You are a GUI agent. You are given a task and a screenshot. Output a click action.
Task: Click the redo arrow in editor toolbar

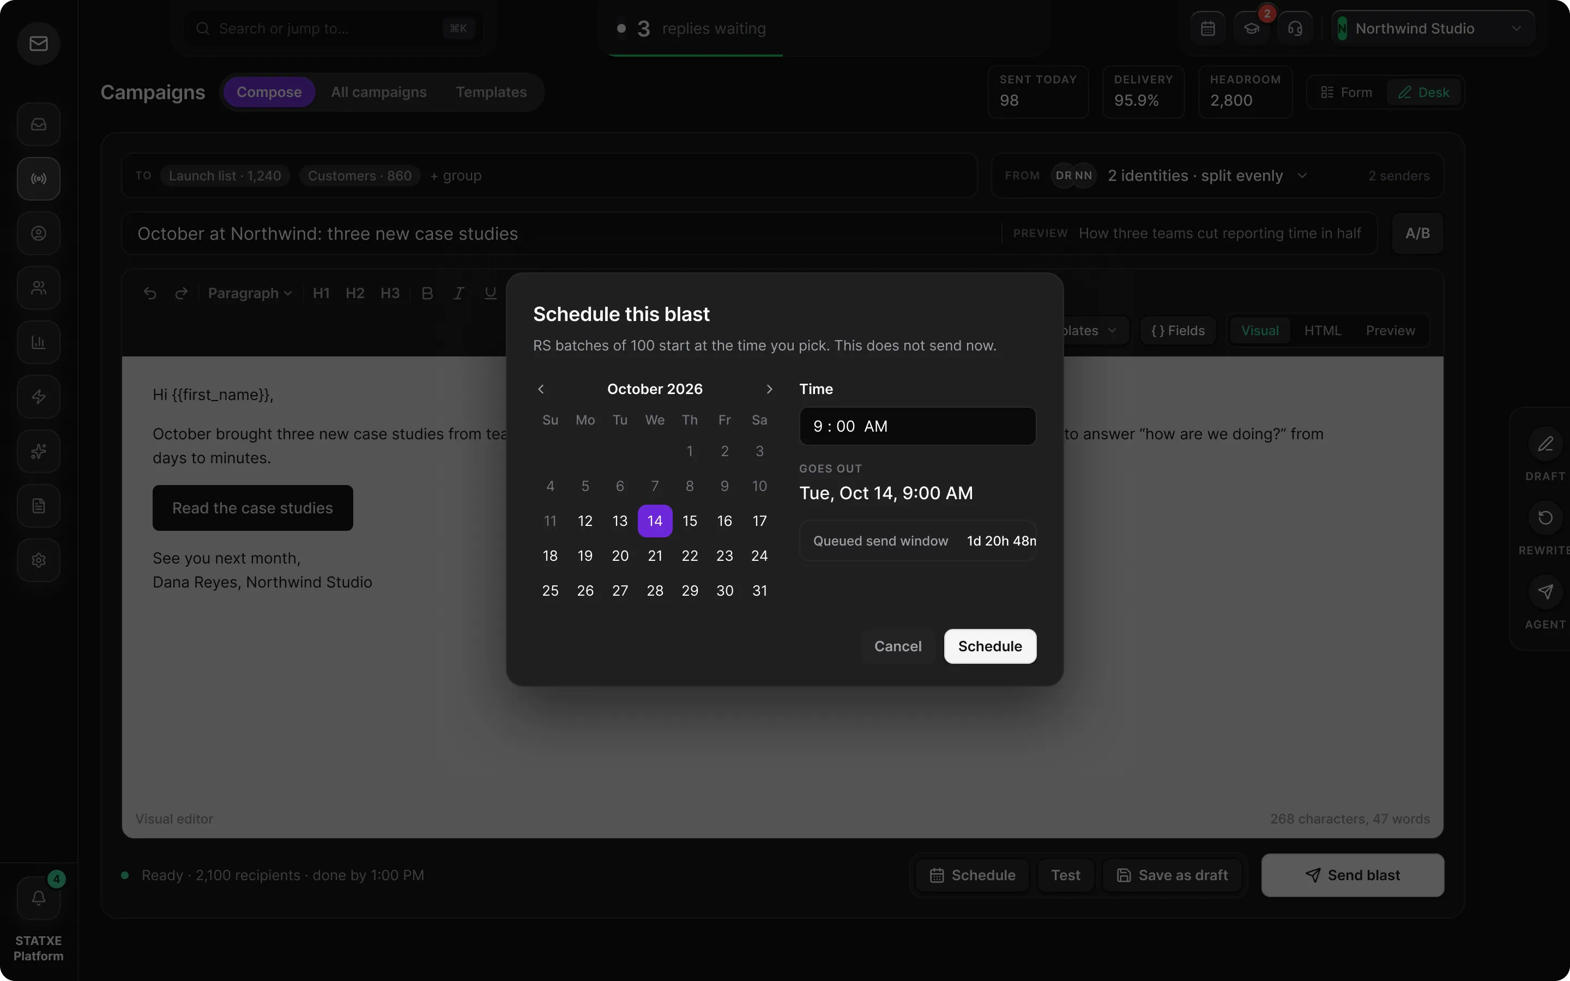pyautogui.click(x=181, y=293)
